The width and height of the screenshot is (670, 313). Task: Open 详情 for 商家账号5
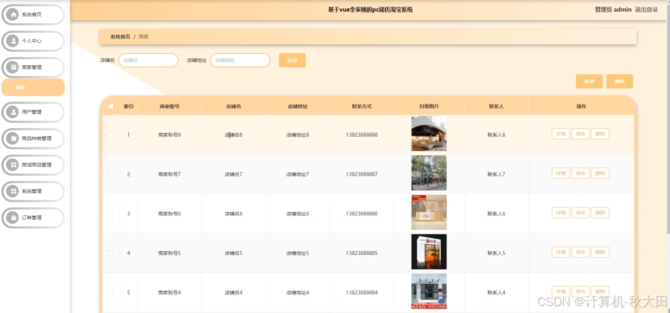pos(561,252)
